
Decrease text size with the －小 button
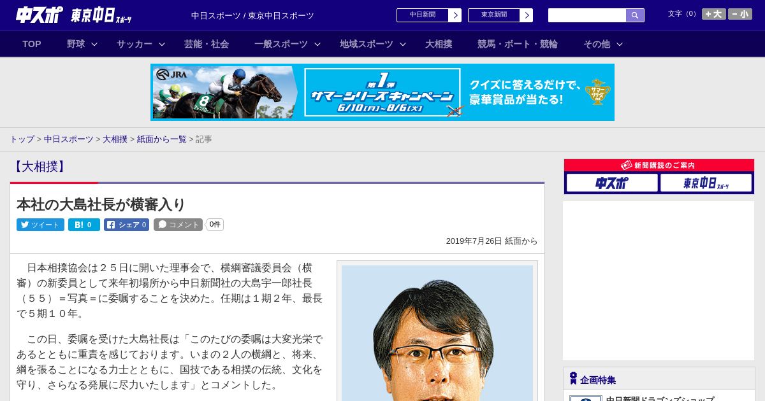click(740, 14)
